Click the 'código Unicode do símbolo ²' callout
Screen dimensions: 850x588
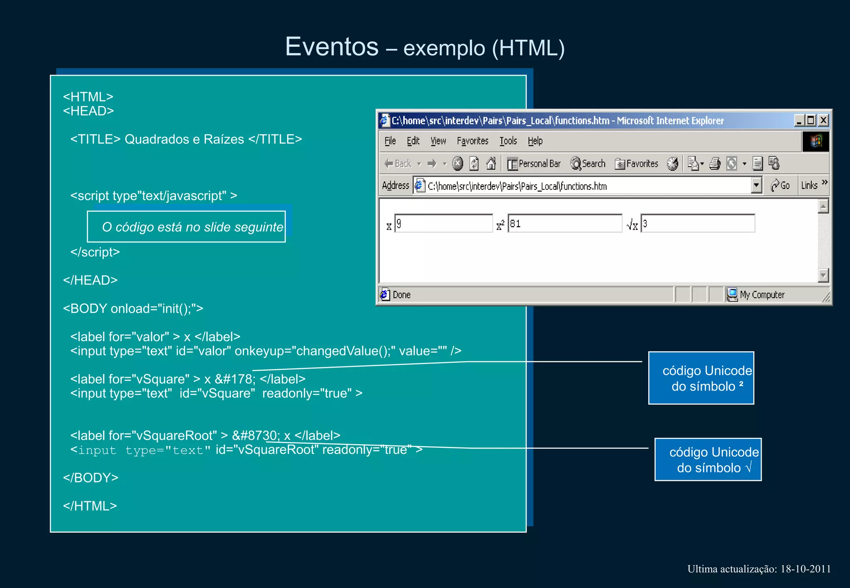(701, 378)
